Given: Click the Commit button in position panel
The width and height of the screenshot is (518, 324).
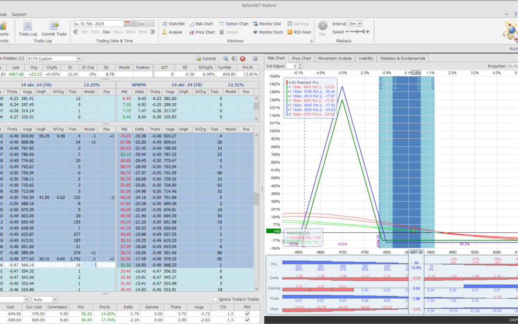Looking at the screenshot, I should point(206,59).
